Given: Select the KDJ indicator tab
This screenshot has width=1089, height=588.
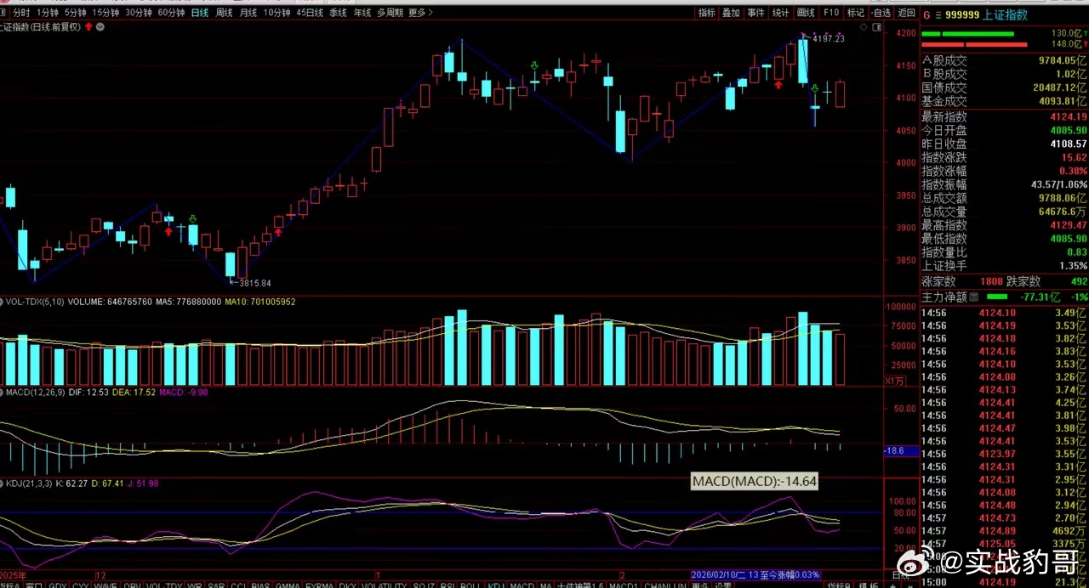Looking at the screenshot, I should tap(497, 585).
